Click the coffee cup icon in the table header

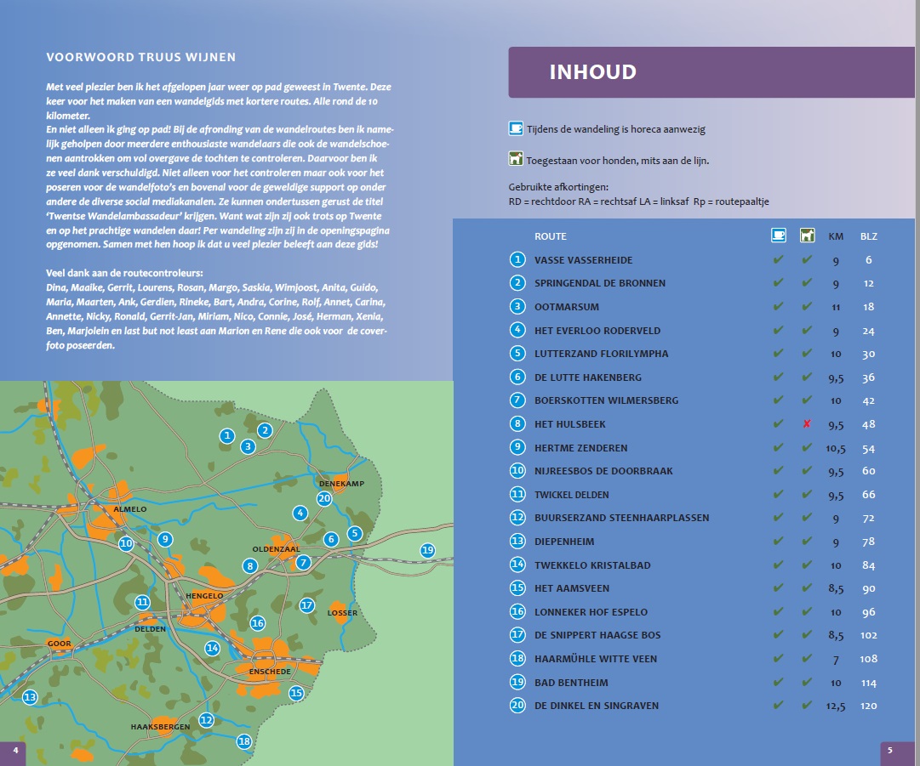coord(778,235)
